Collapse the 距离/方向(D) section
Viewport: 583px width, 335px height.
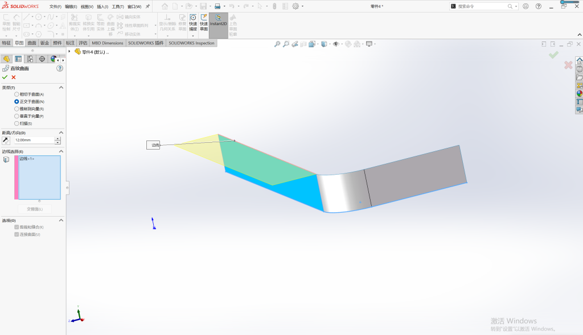(x=61, y=133)
